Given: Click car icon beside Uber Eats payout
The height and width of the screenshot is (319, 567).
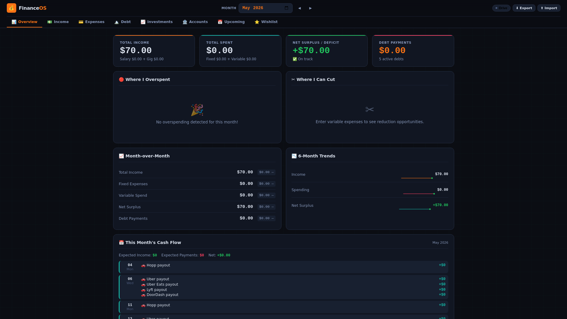Looking at the screenshot, I should click(x=143, y=284).
